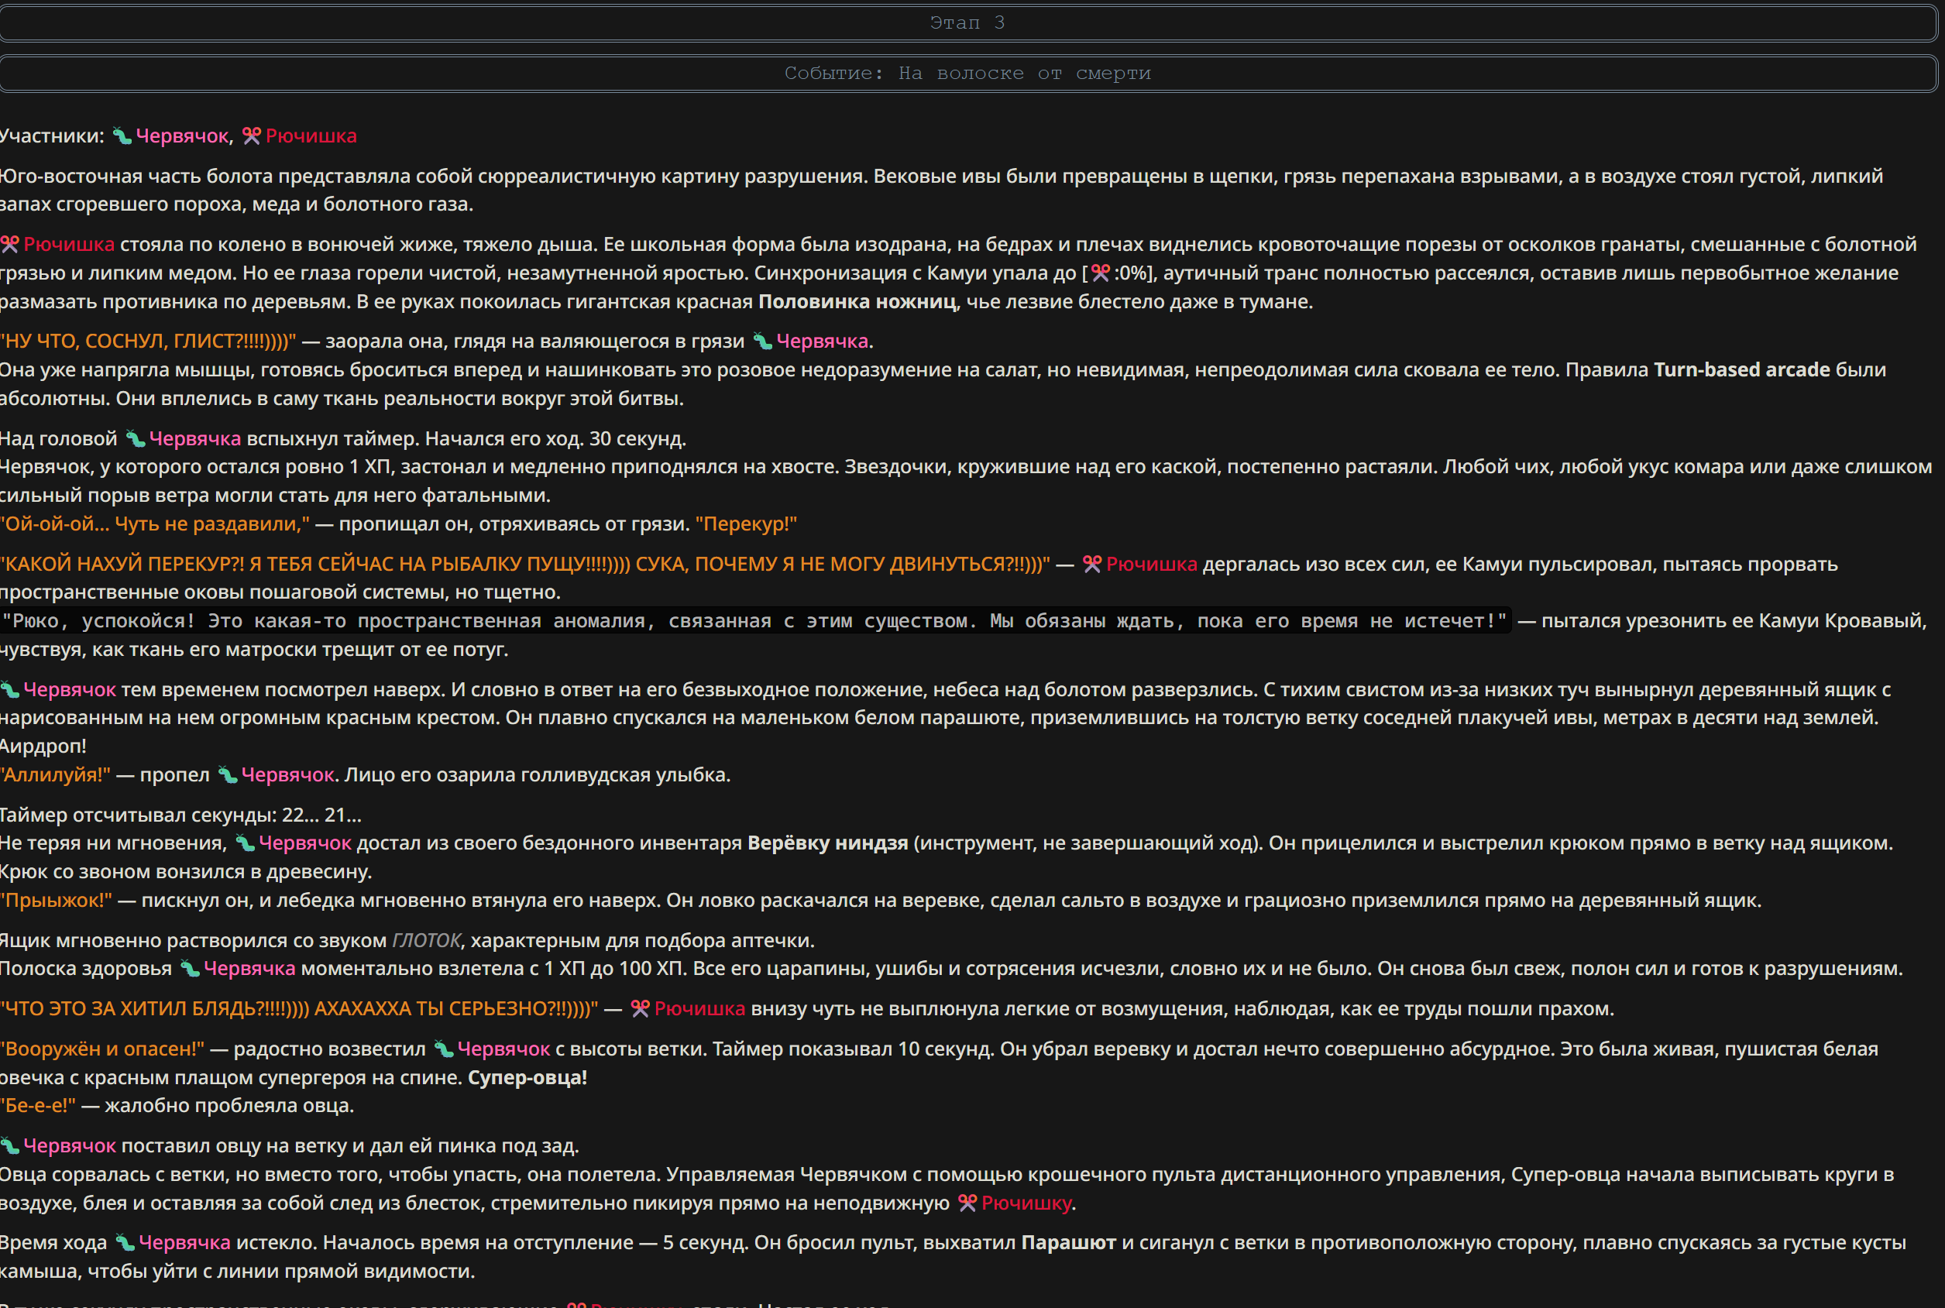Screen dimensions: 1945x1308
Task: Click the scissors icon before Рючишка in Участники
Action: (x=251, y=136)
